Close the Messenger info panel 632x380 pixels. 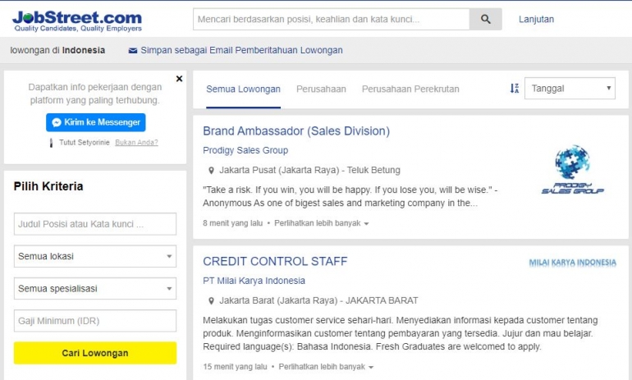tap(180, 79)
